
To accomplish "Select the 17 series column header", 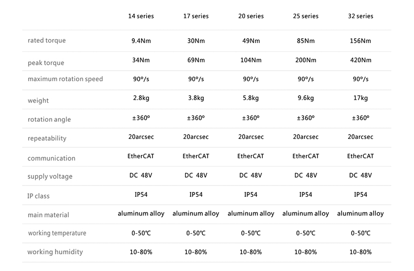I will [x=196, y=16].
